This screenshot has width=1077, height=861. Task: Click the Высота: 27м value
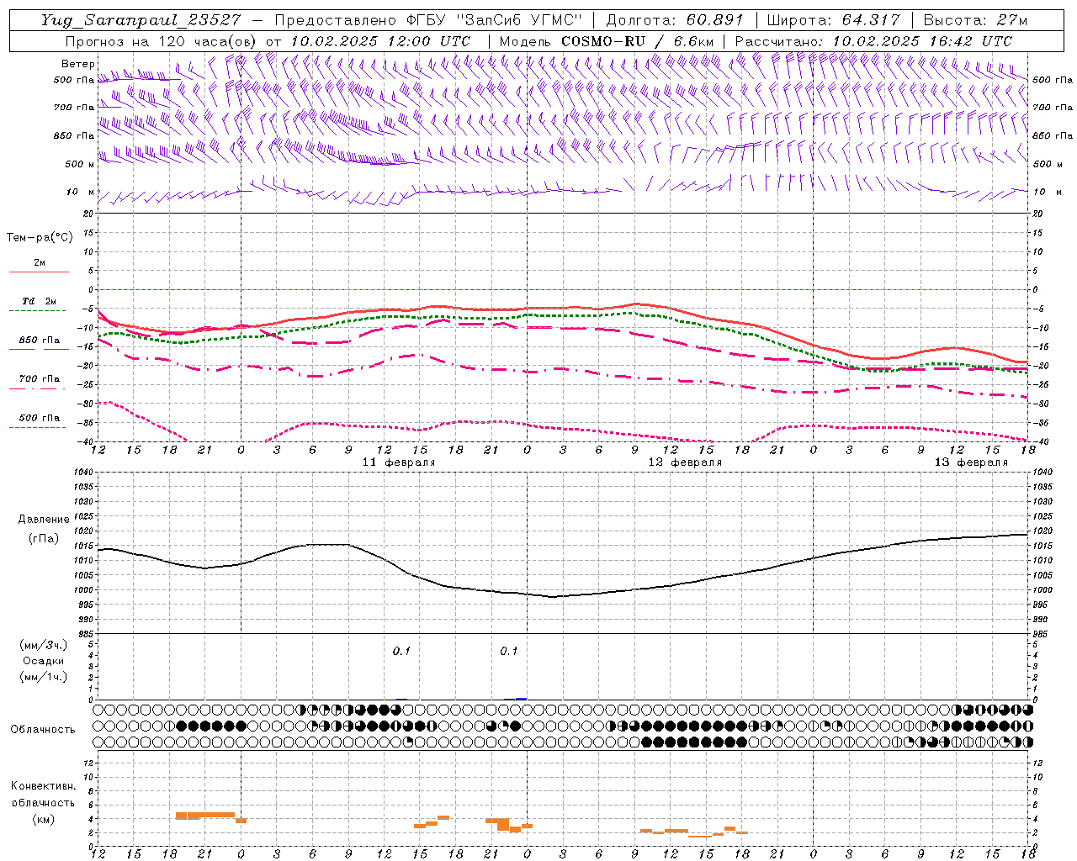(x=976, y=20)
